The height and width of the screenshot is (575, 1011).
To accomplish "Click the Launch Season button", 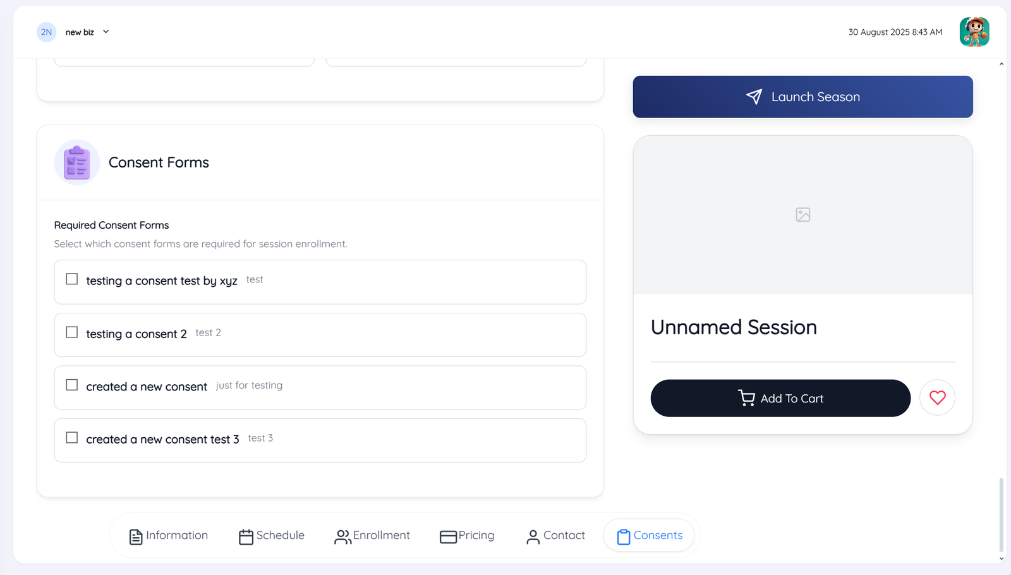I will 802,97.
